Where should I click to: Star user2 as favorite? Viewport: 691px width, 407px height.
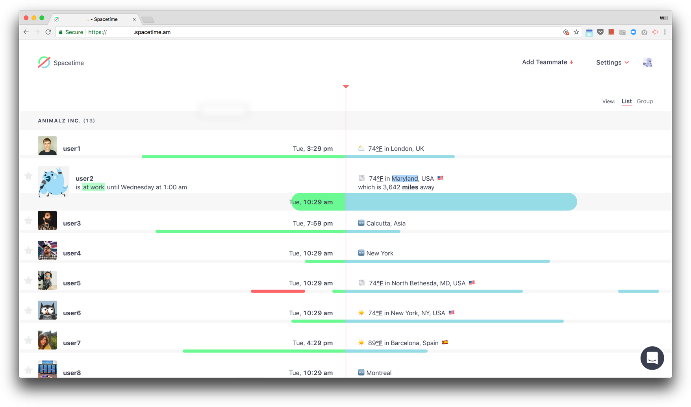[28, 176]
